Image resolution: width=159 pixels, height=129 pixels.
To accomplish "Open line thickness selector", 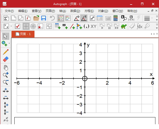I will [x=147, y=18].
